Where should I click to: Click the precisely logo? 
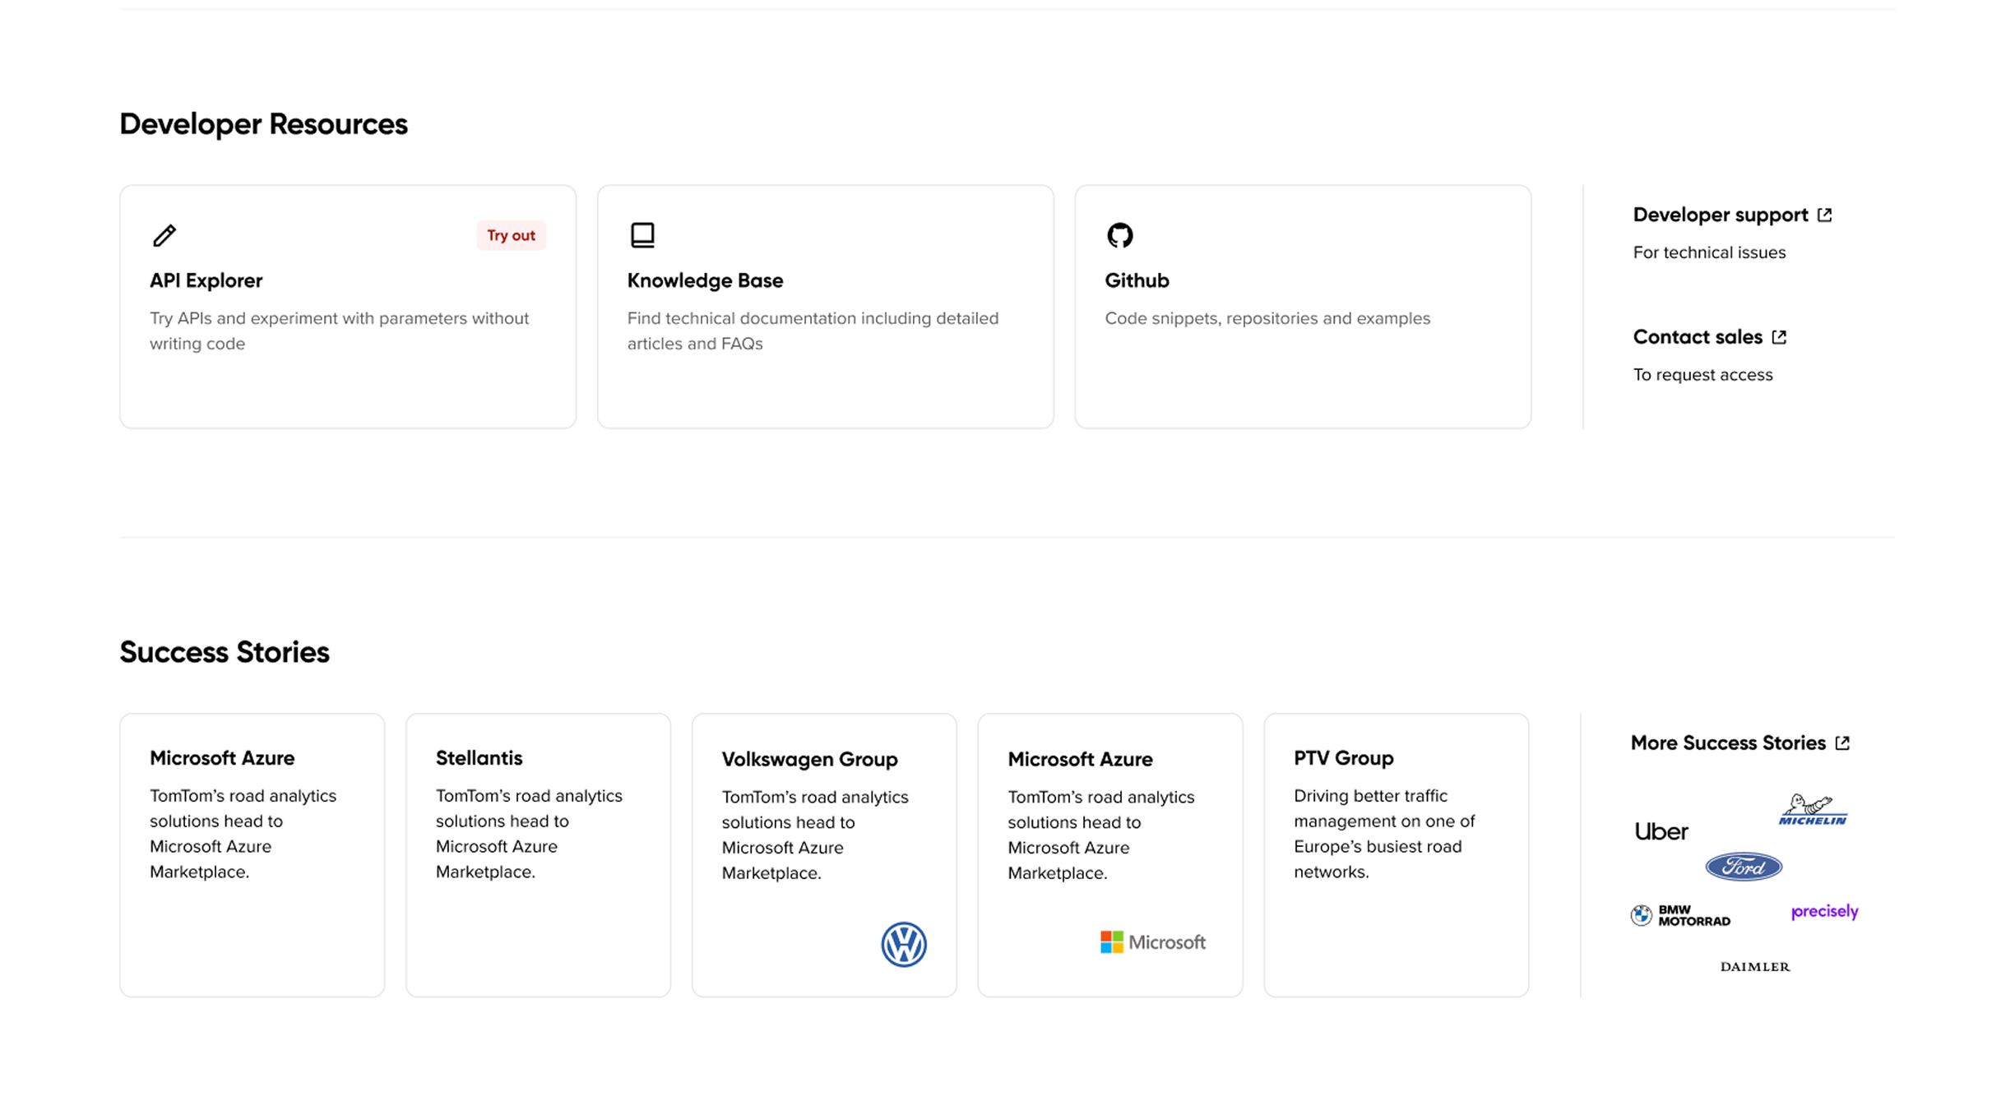coord(1823,911)
